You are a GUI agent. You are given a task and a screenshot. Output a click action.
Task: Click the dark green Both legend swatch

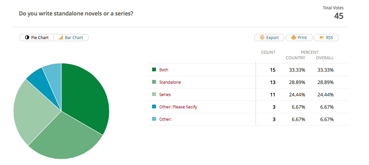point(154,70)
